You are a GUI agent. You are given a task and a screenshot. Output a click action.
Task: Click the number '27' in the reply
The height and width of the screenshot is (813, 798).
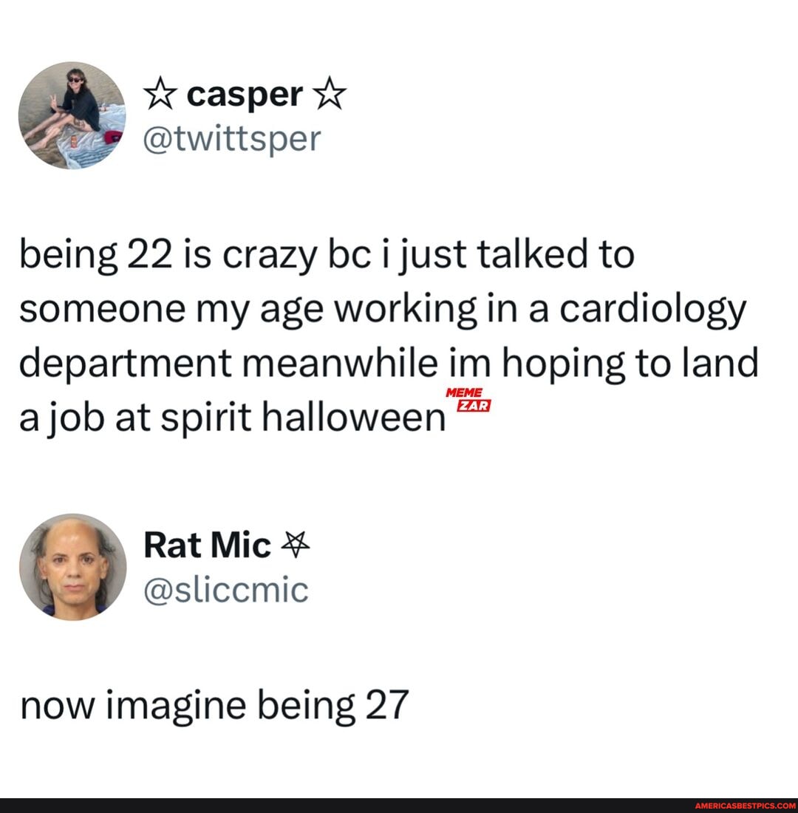388,707
